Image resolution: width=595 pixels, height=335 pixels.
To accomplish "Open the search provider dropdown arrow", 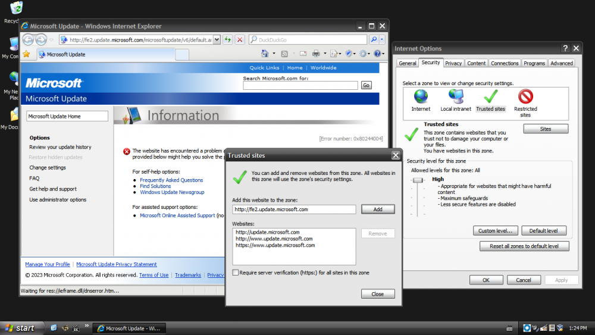I will click(x=382, y=39).
